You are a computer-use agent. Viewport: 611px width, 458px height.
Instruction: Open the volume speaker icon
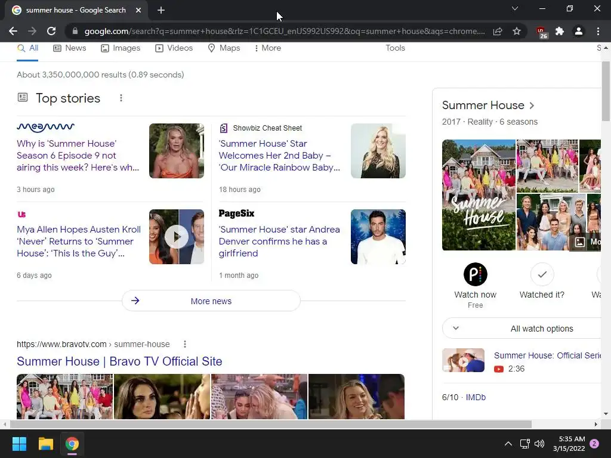tap(539, 444)
